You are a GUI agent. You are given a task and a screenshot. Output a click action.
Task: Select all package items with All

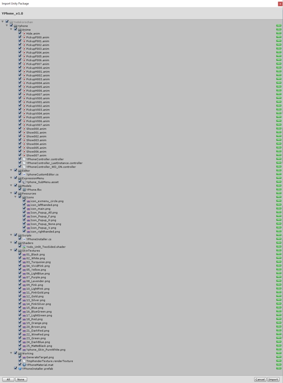pos(8,379)
